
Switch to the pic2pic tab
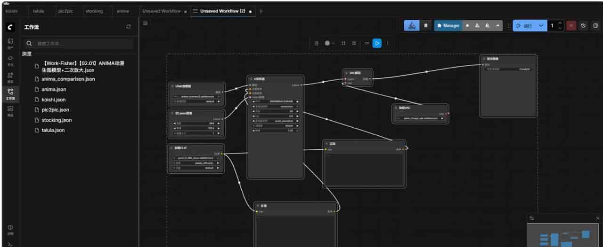tap(65, 11)
